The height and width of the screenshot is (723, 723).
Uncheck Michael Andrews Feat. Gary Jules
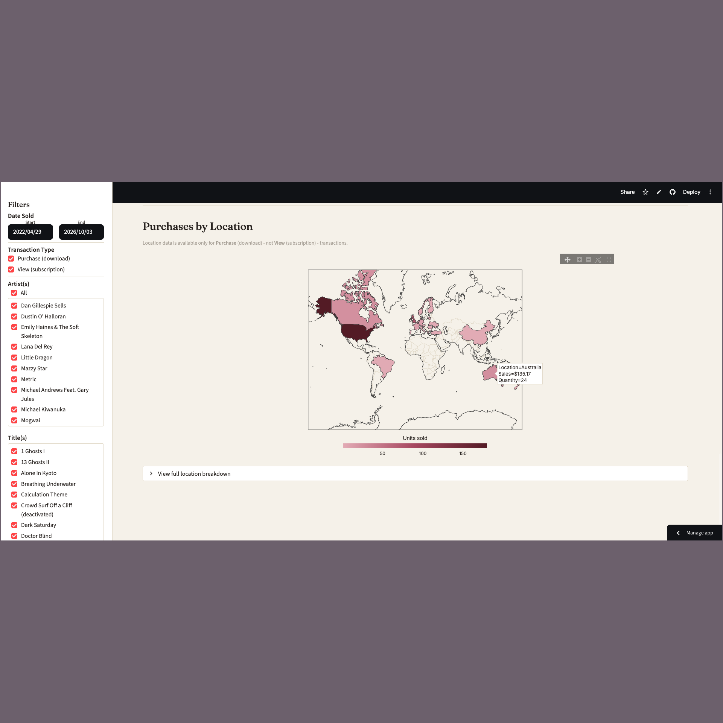click(14, 390)
